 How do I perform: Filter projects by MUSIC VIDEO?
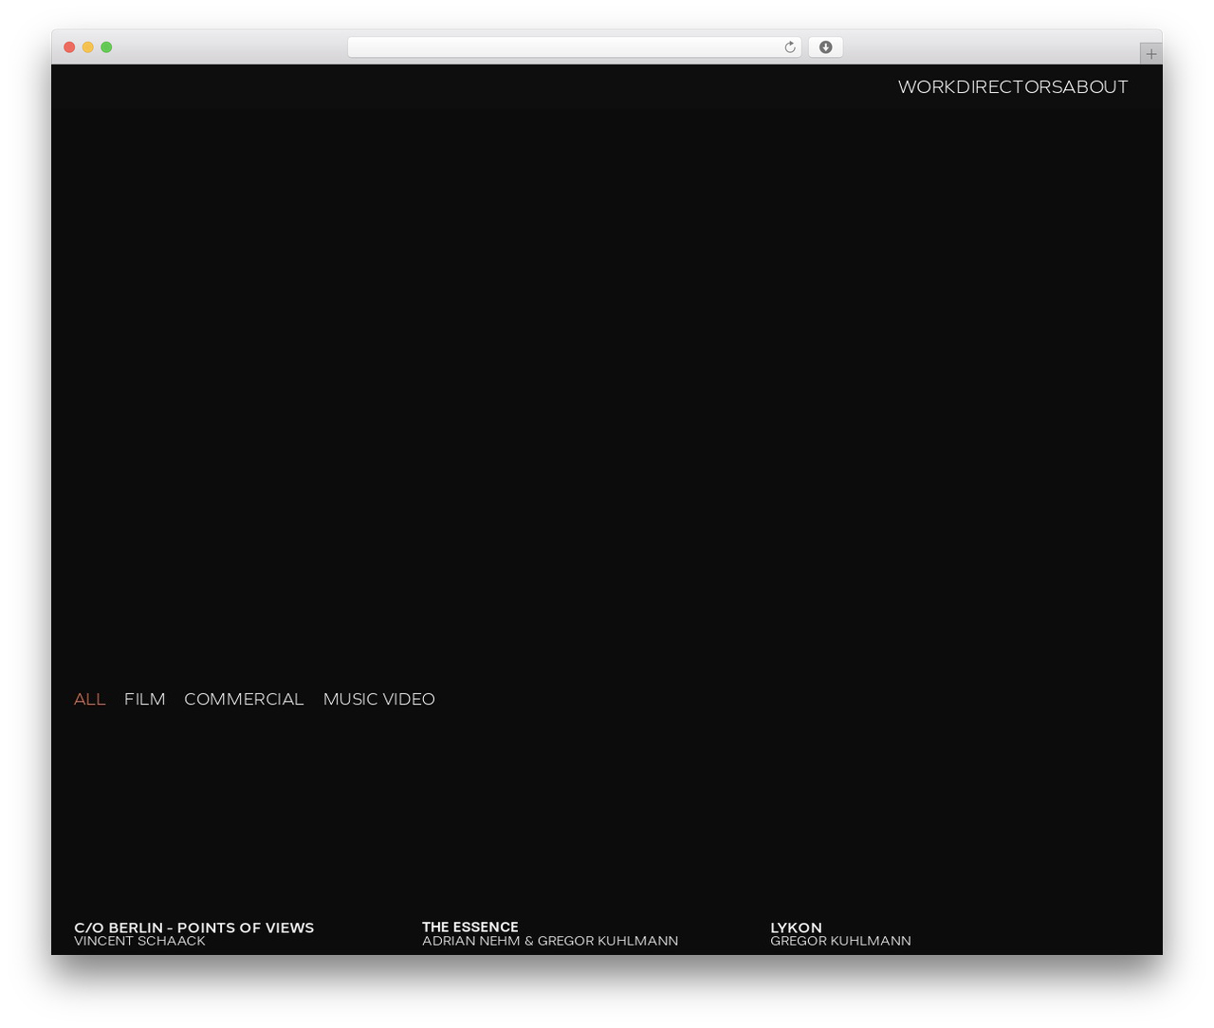[378, 699]
